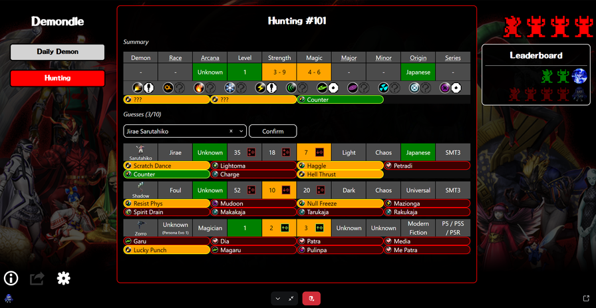
Task: Click the Lucky Punch skill
Action: [x=166, y=250]
